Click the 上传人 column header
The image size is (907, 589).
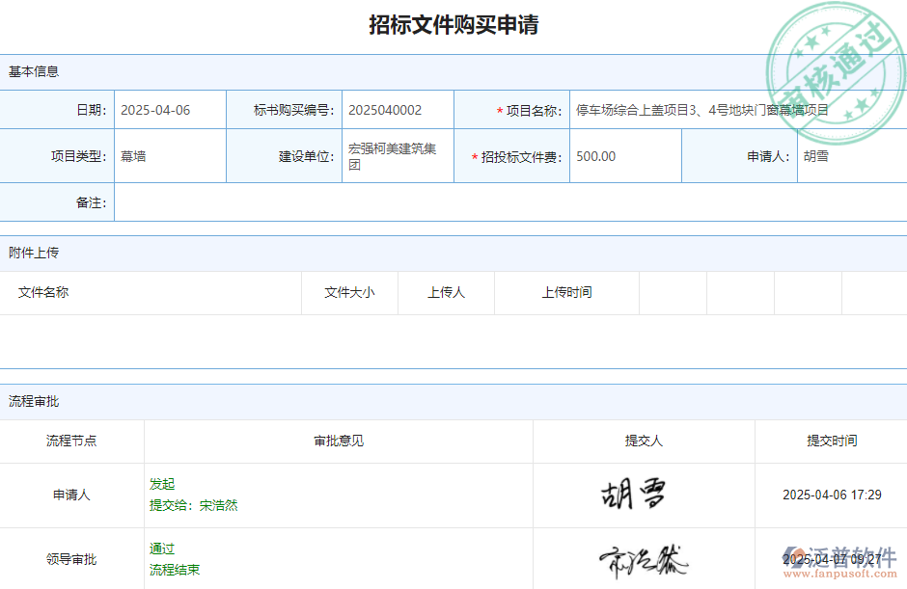coord(446,293)
